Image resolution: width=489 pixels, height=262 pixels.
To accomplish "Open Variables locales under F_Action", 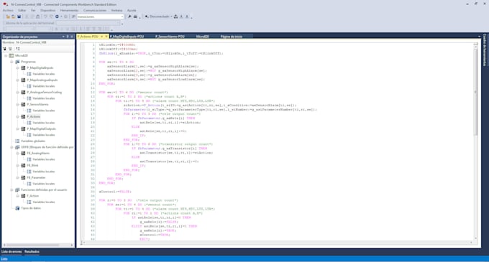I will click(44, 202).
